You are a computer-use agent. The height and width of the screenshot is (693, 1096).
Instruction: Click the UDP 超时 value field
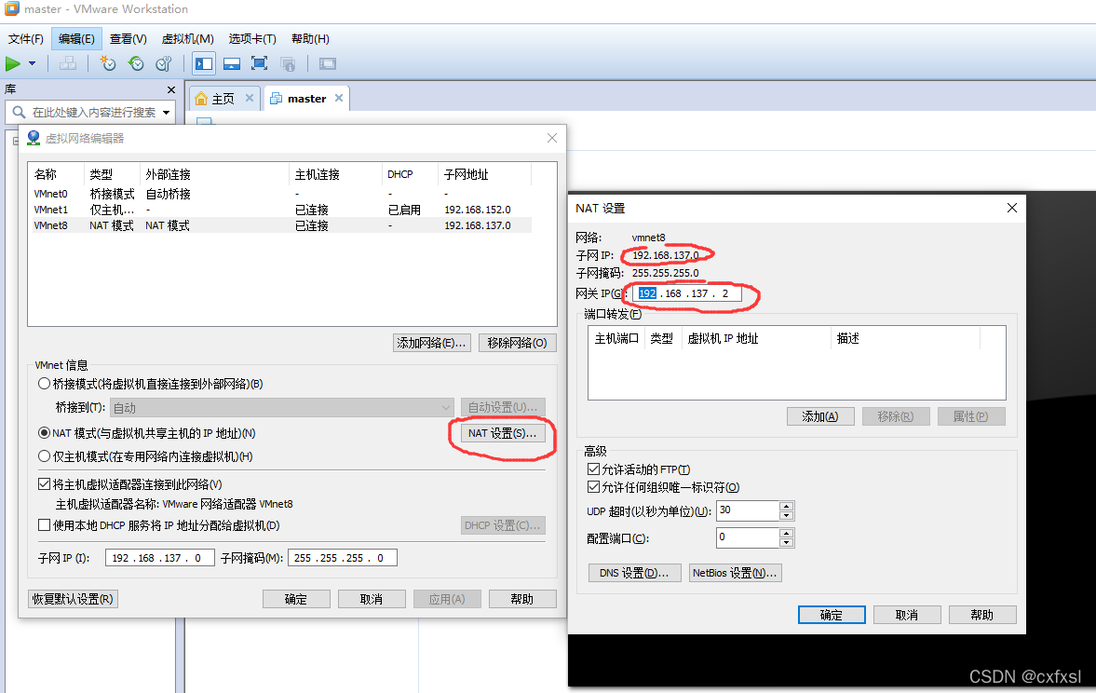(748, 510)
